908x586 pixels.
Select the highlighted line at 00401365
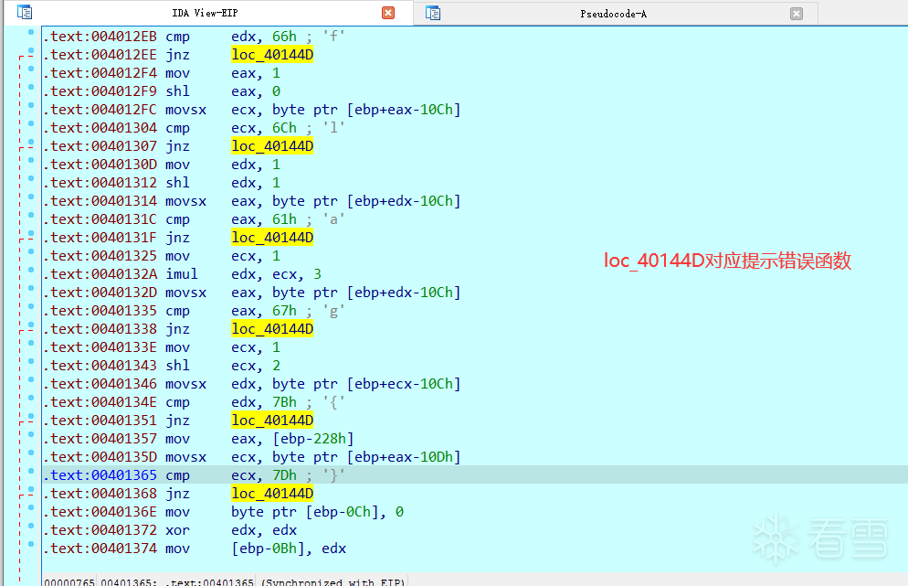click(x=475, y=475)
